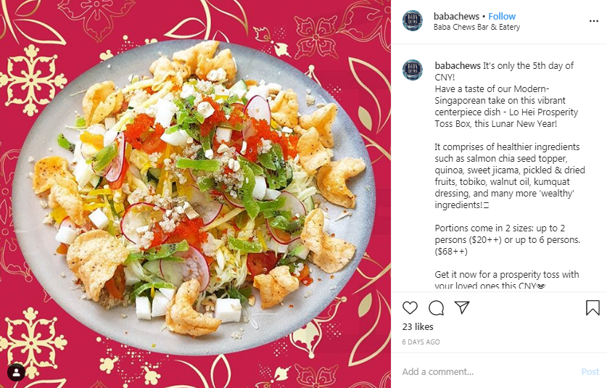Open comments via speech bubble icon

coord(437,307)
